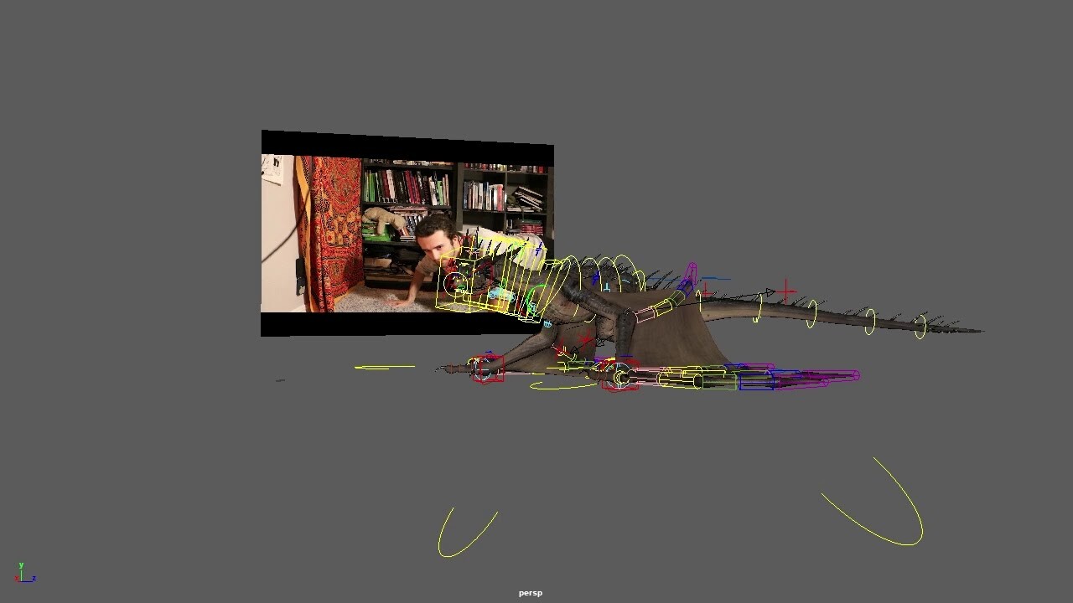Select the red front foot control box
This screenshot has height=603, width=1073.
(x=486, y=369)
